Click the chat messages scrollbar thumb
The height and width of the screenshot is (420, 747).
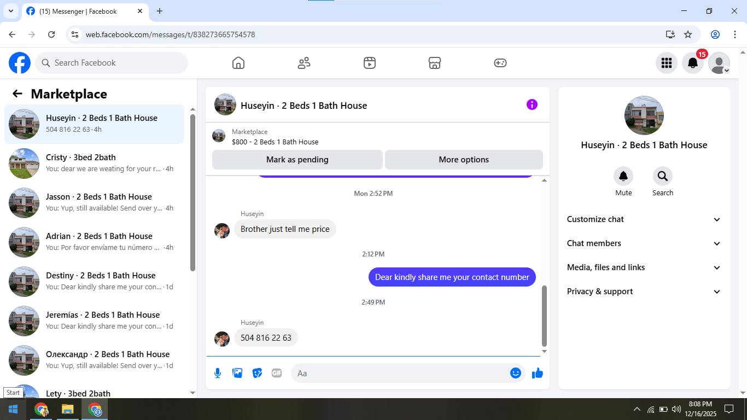pos(544,316)
